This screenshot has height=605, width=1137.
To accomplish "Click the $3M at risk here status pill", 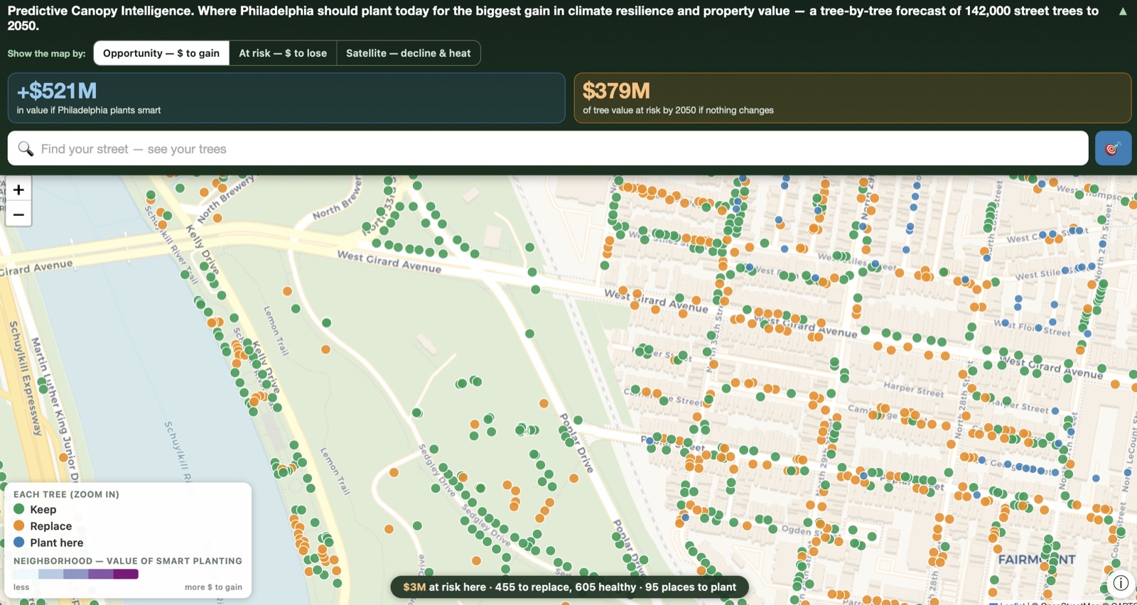I will 569,587.
